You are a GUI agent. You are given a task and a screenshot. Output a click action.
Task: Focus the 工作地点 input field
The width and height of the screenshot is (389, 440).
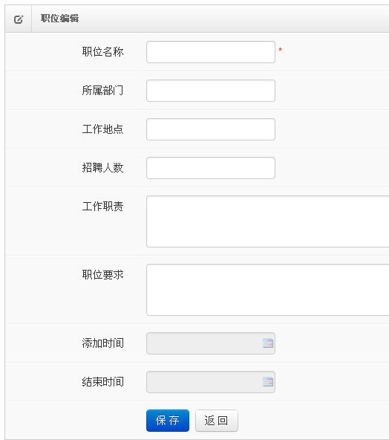point(211,129)
